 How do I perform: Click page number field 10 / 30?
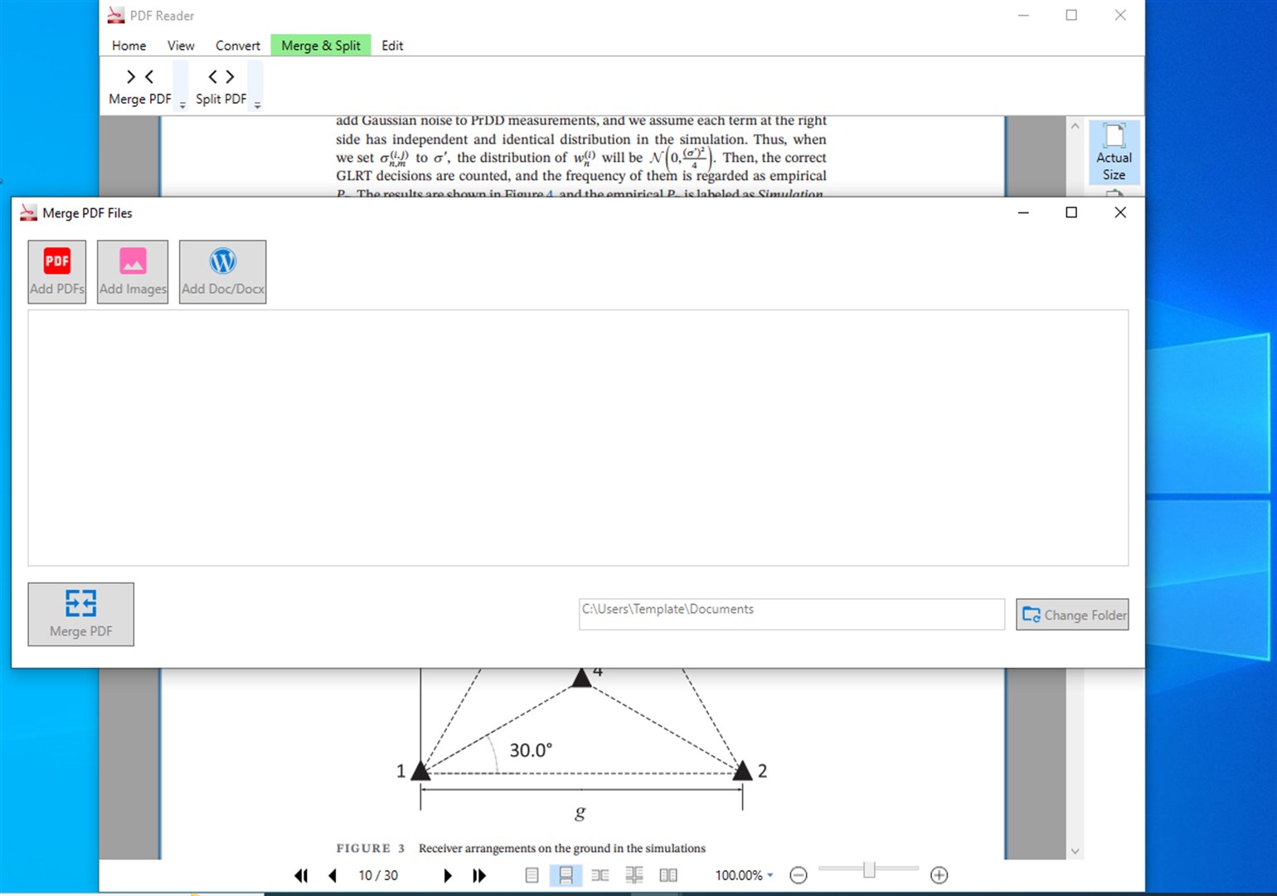[x=378, y=875]
